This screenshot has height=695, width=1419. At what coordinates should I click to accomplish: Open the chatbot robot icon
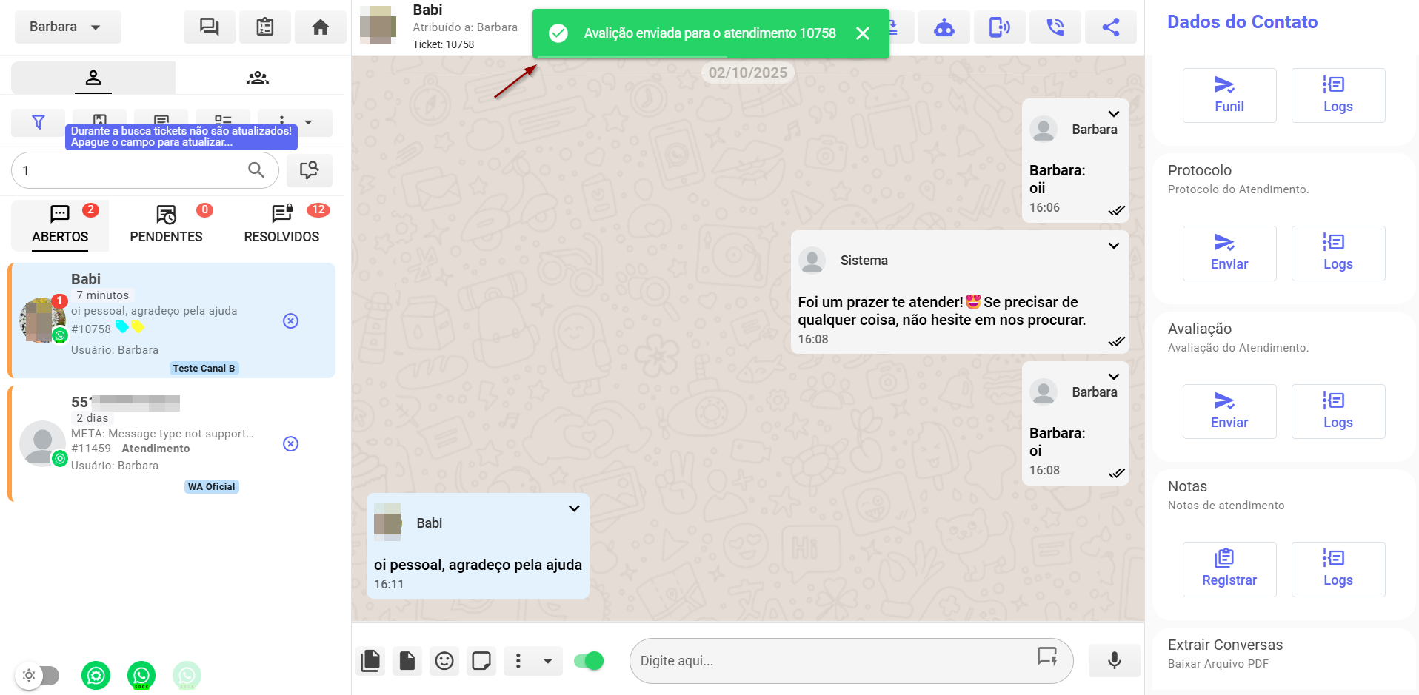(x=944, y=27)
